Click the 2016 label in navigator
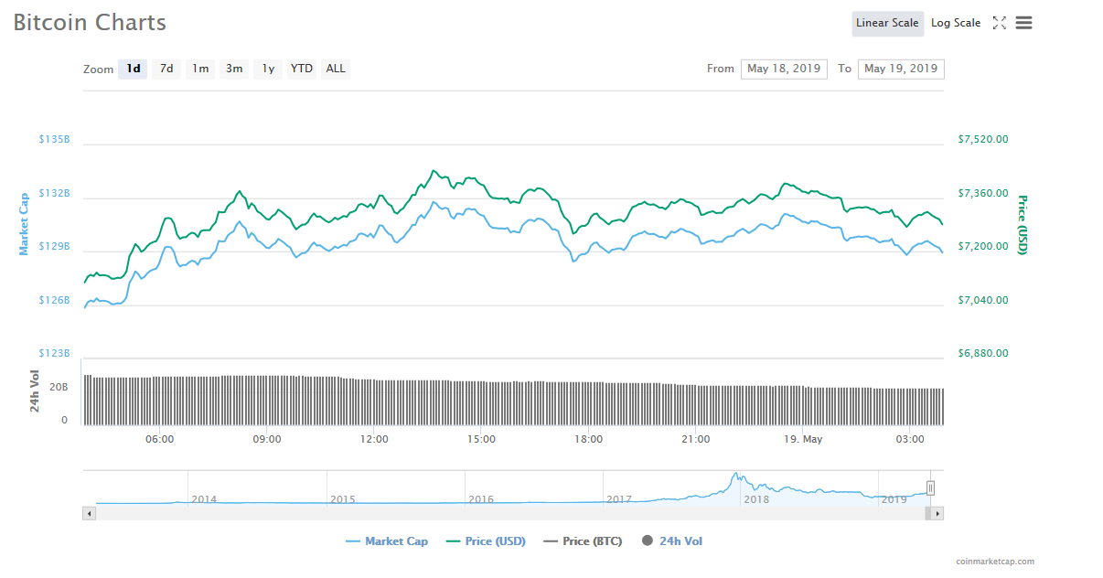Viewport: 1103px width, 578px height. (x=481, y=499)
